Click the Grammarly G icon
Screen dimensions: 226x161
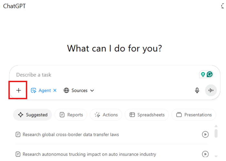point(210,74)
